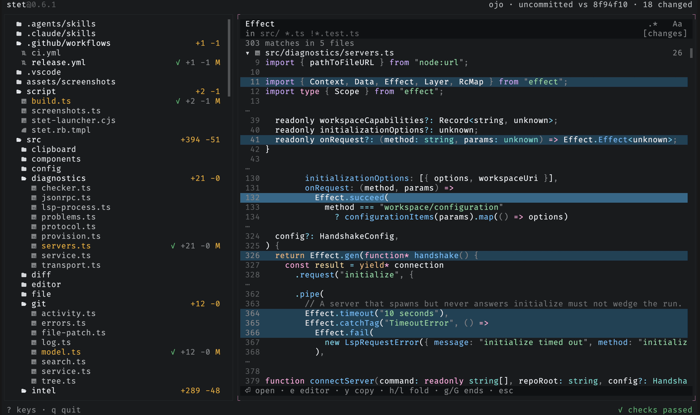
Task: Click the stet.rb.tmpl file icon
Action: (24, 130)
